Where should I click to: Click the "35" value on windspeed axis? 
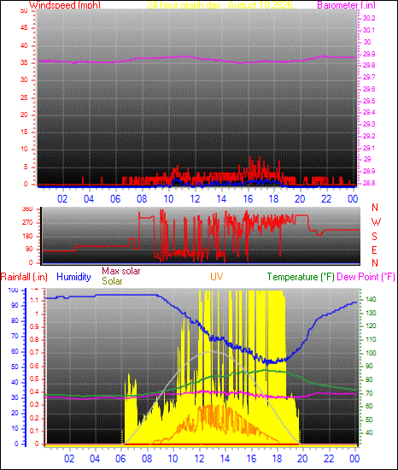(24, 62)
